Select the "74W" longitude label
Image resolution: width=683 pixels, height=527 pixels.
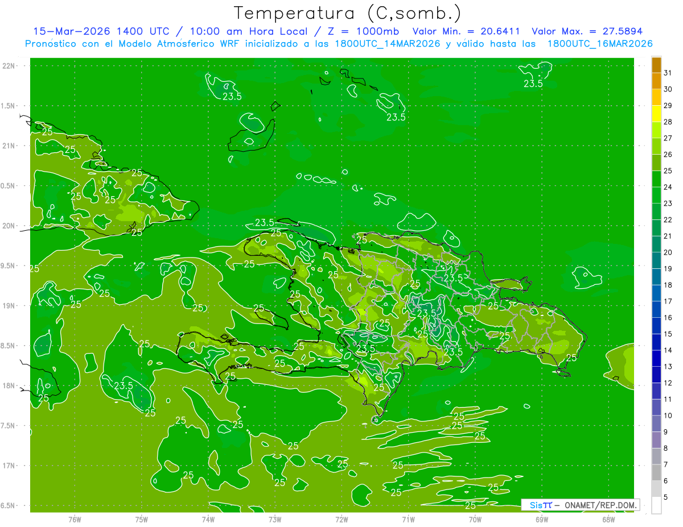tap(208, 519)
